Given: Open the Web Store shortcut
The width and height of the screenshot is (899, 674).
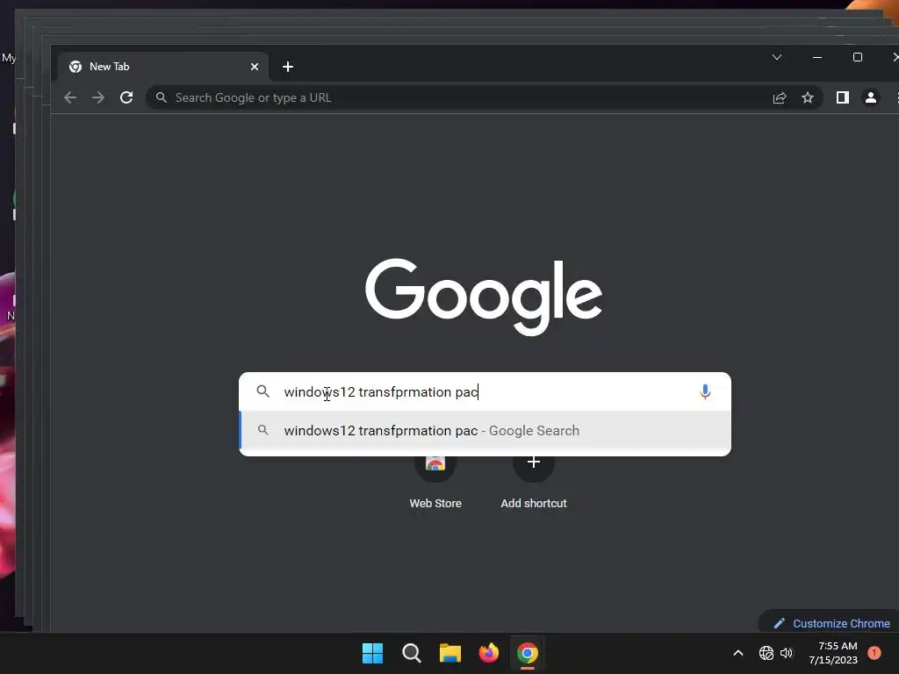Looking at the screenshot, I should 435,482.
